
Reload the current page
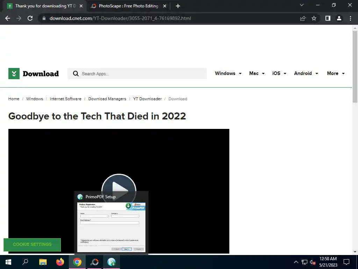(30, 18)
